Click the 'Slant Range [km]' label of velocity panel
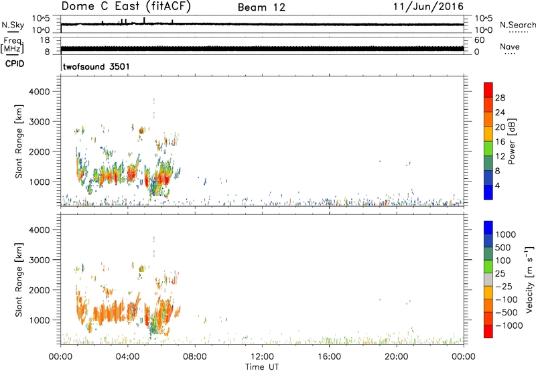536x371 pixels. (19, 279)
